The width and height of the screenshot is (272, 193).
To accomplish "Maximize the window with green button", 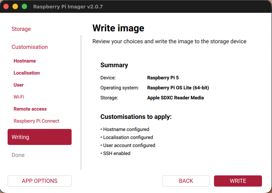I will 24,6.
